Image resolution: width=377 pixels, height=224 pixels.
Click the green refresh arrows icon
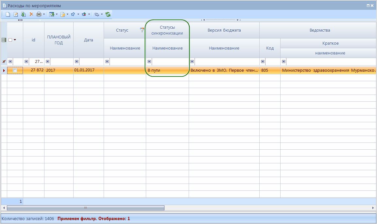click(108, 14)
